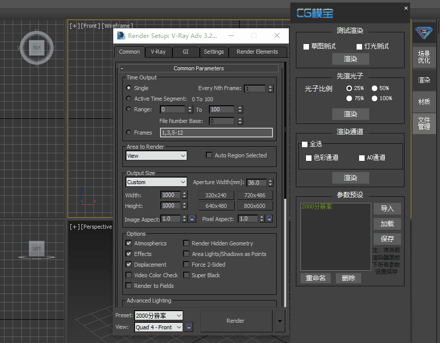Lock the Image Aspect ratio
440x343 pixels.
coord(193,219)
